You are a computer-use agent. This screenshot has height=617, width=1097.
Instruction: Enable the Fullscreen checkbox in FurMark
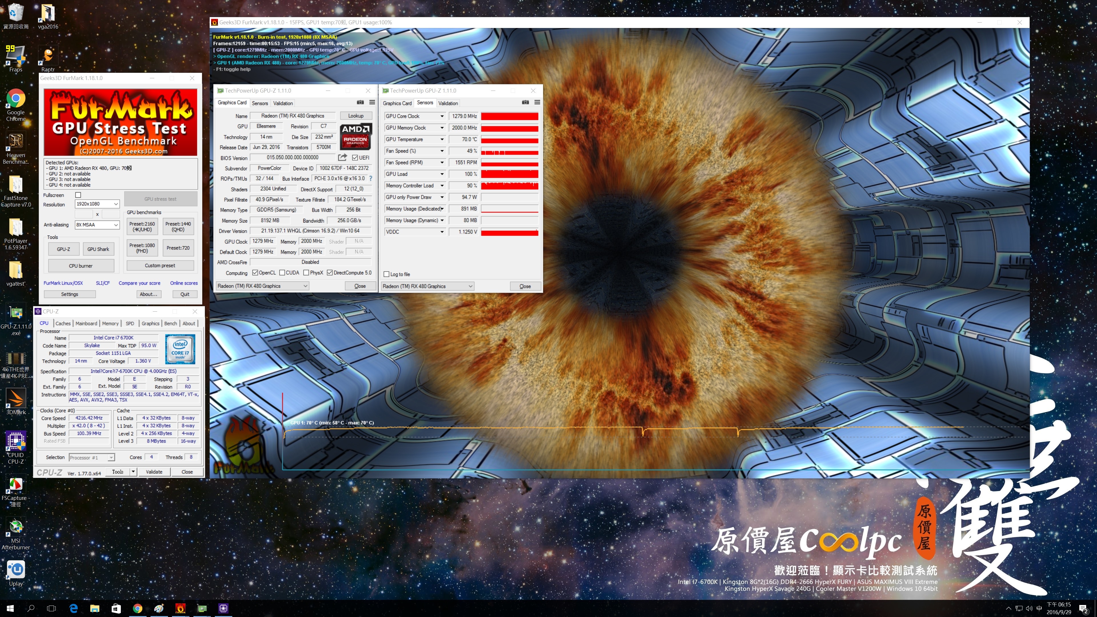point(78,195)
